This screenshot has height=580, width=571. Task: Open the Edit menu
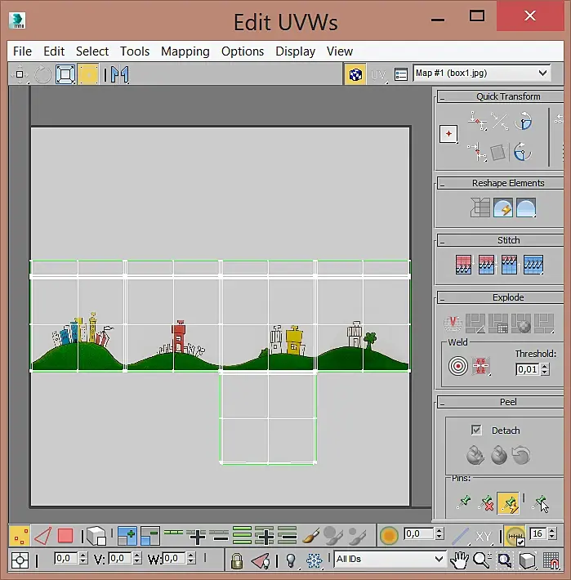coord(54,51)
